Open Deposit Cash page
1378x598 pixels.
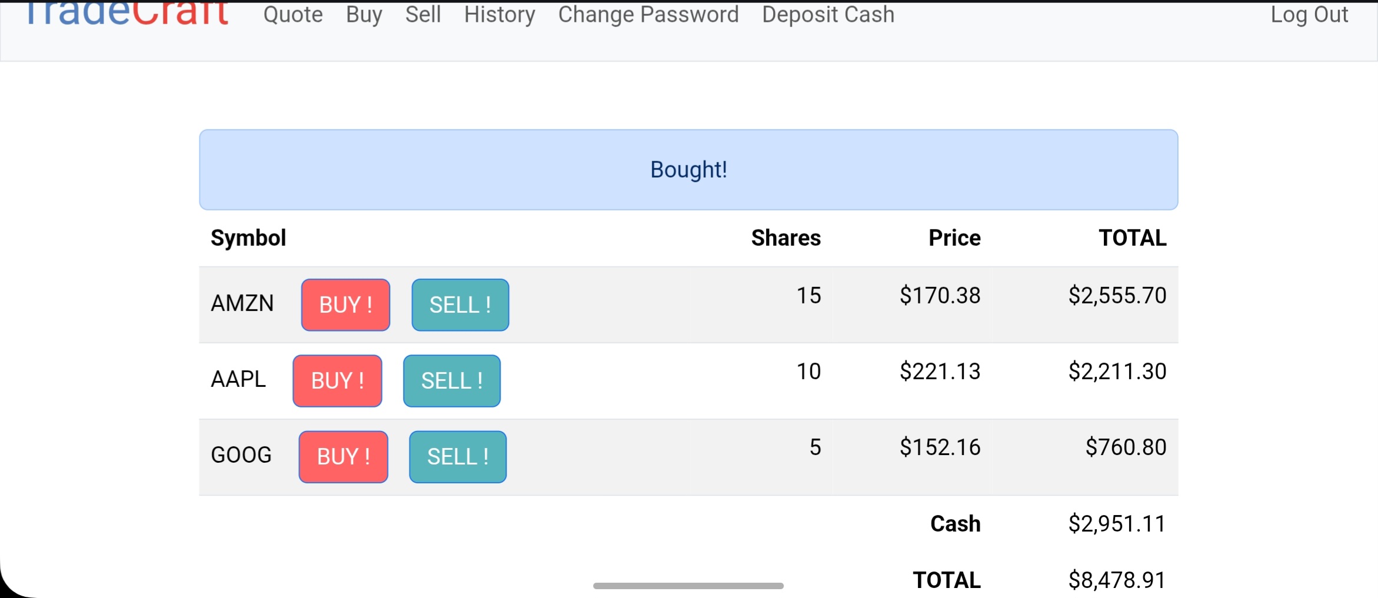pos(828,14)
